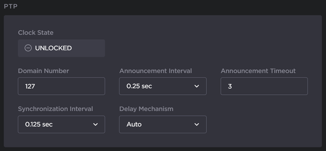The image size is (326, 151).
Task: Click the minus-circle icon beside UNLOCKED
Action: pos(28,48)
